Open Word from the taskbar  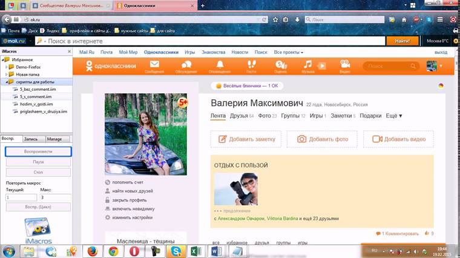[x=216, y=251]
